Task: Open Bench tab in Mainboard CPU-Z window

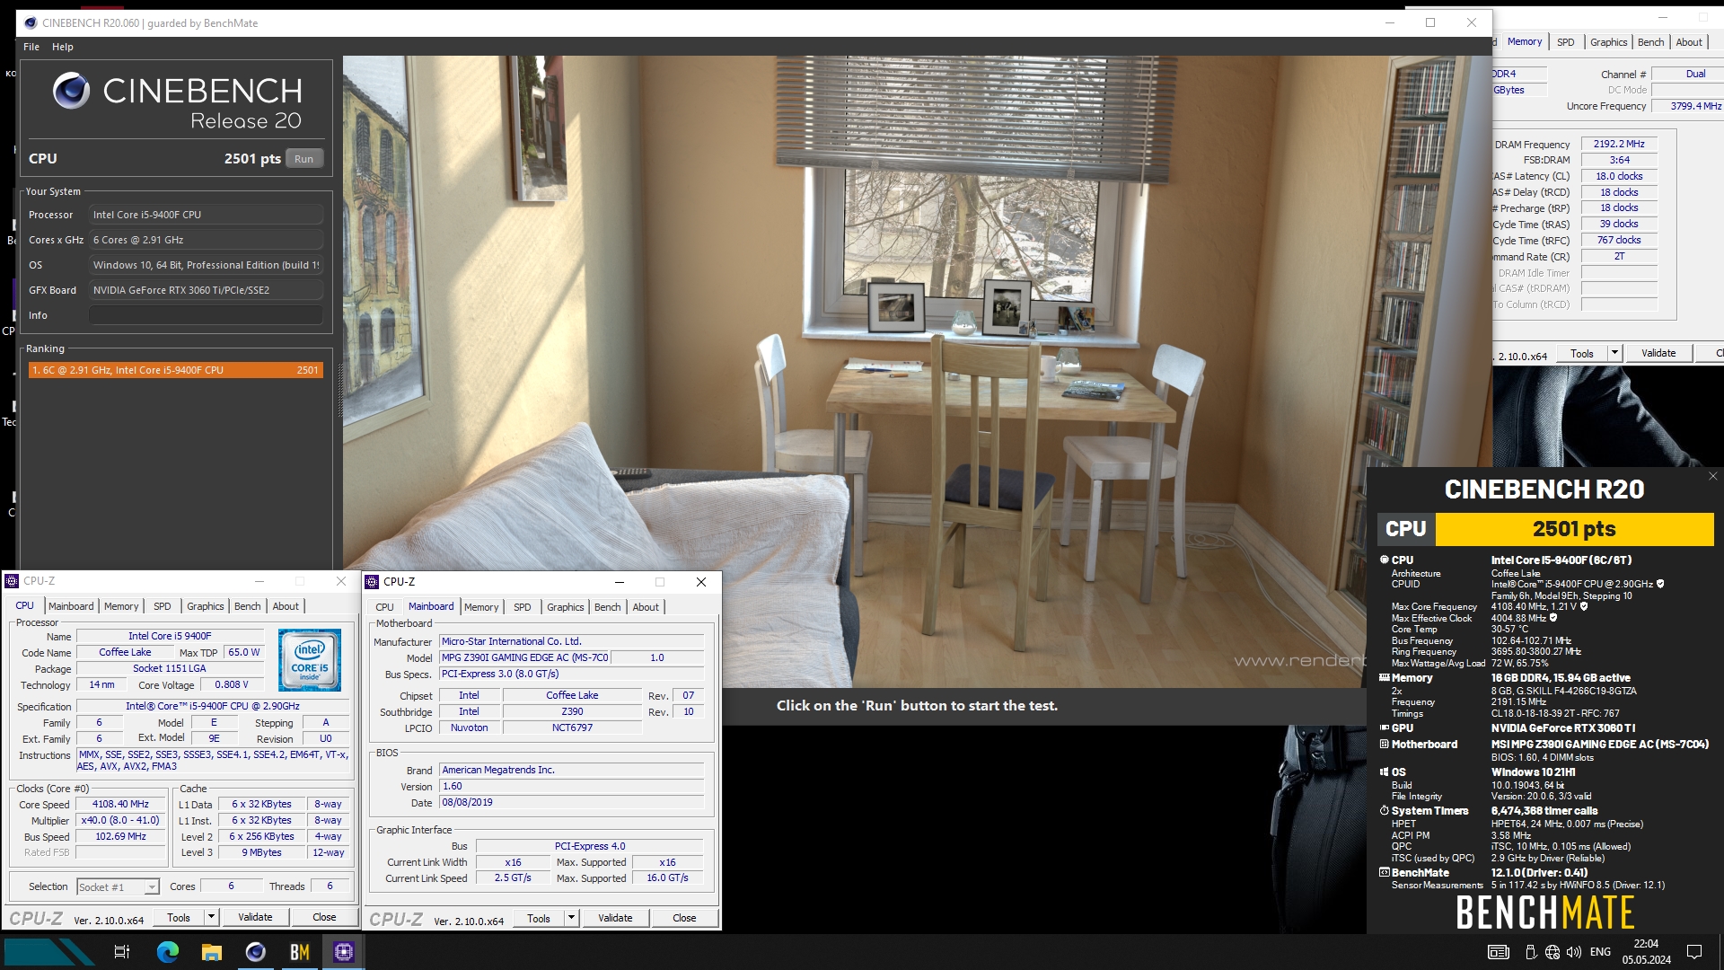Action: click(608, 607)
